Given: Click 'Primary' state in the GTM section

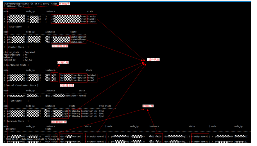Looking at the screenshot, I should (76, 114).
